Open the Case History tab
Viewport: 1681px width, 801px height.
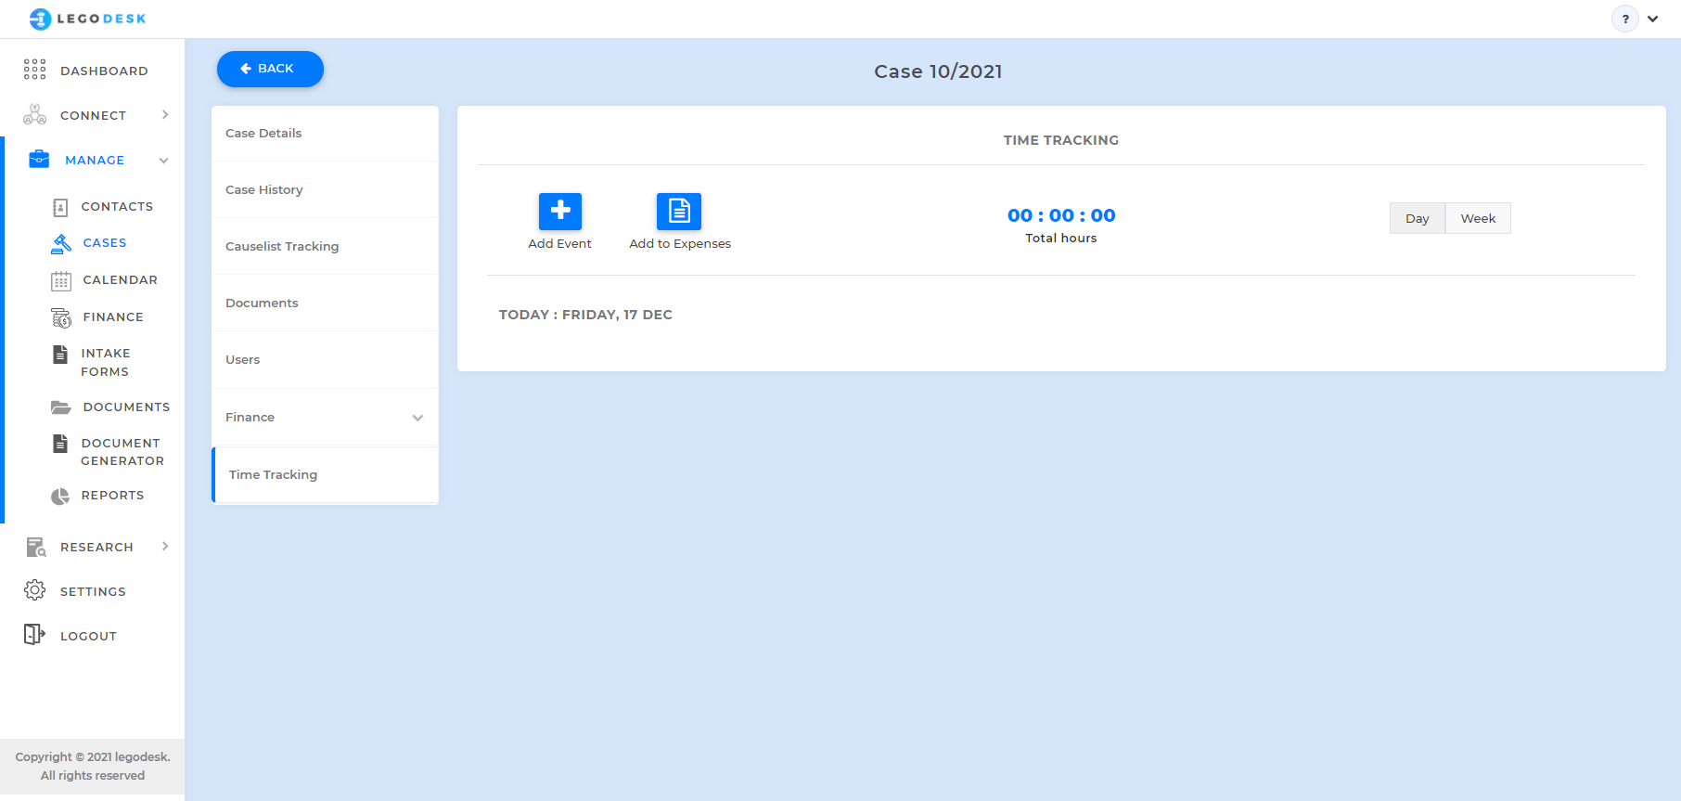[325, 189]
